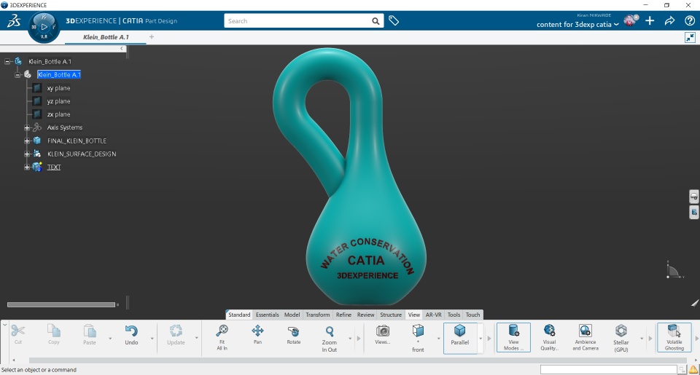
Task: Switch to the Review tab
Action: pos(365,315)
